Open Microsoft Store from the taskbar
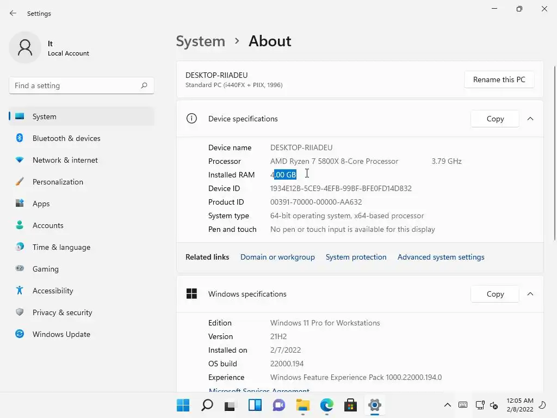Viewport: 557px width, 418px height. [350, 405]
